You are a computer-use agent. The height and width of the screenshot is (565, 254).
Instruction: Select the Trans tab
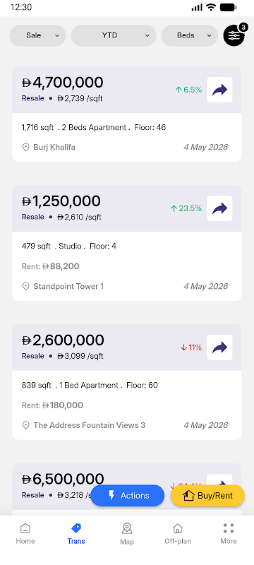(x=76, y=534)
